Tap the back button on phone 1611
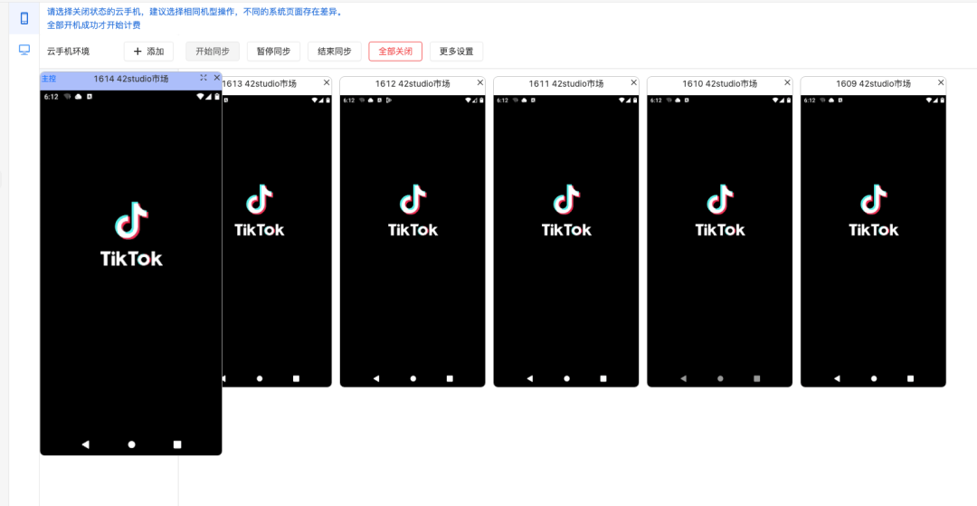This screenshot has width=977, height=506. point(529,378)
